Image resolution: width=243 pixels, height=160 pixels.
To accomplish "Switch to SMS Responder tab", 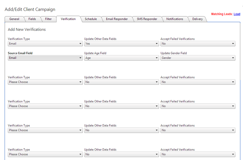I will [x=147, y=19].
